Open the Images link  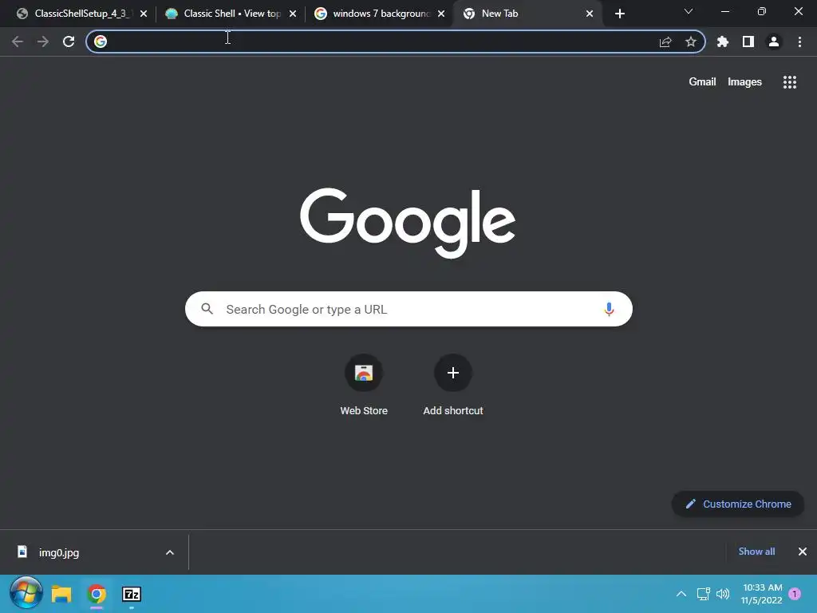coord(744,82)
